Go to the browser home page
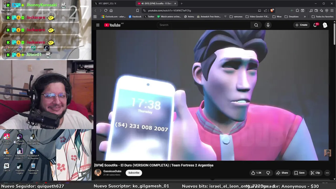 pyautogui.click(x=111, y=10)
